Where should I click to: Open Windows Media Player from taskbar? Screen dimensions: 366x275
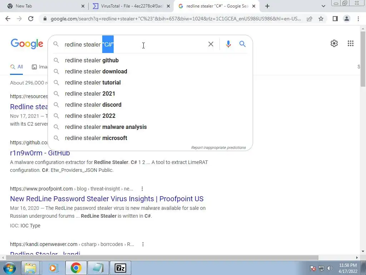[53, 268]
